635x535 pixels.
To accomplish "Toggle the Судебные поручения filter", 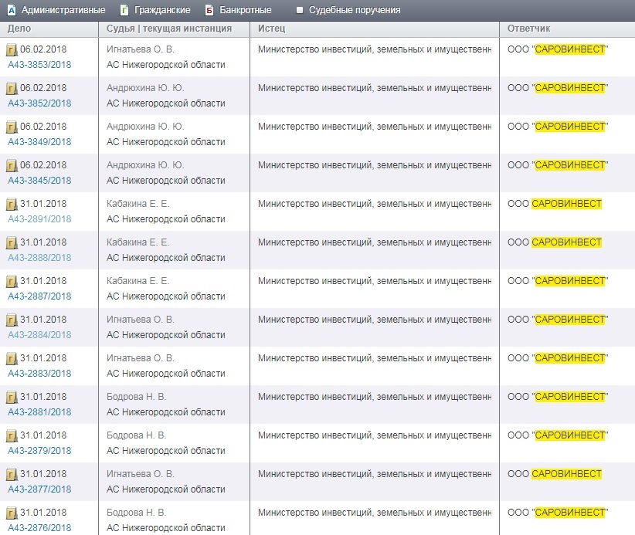I will pos(300,10).
